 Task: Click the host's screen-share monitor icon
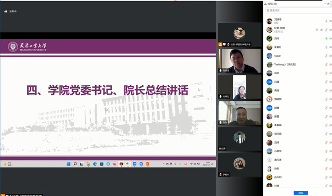(x=317, y=30)
